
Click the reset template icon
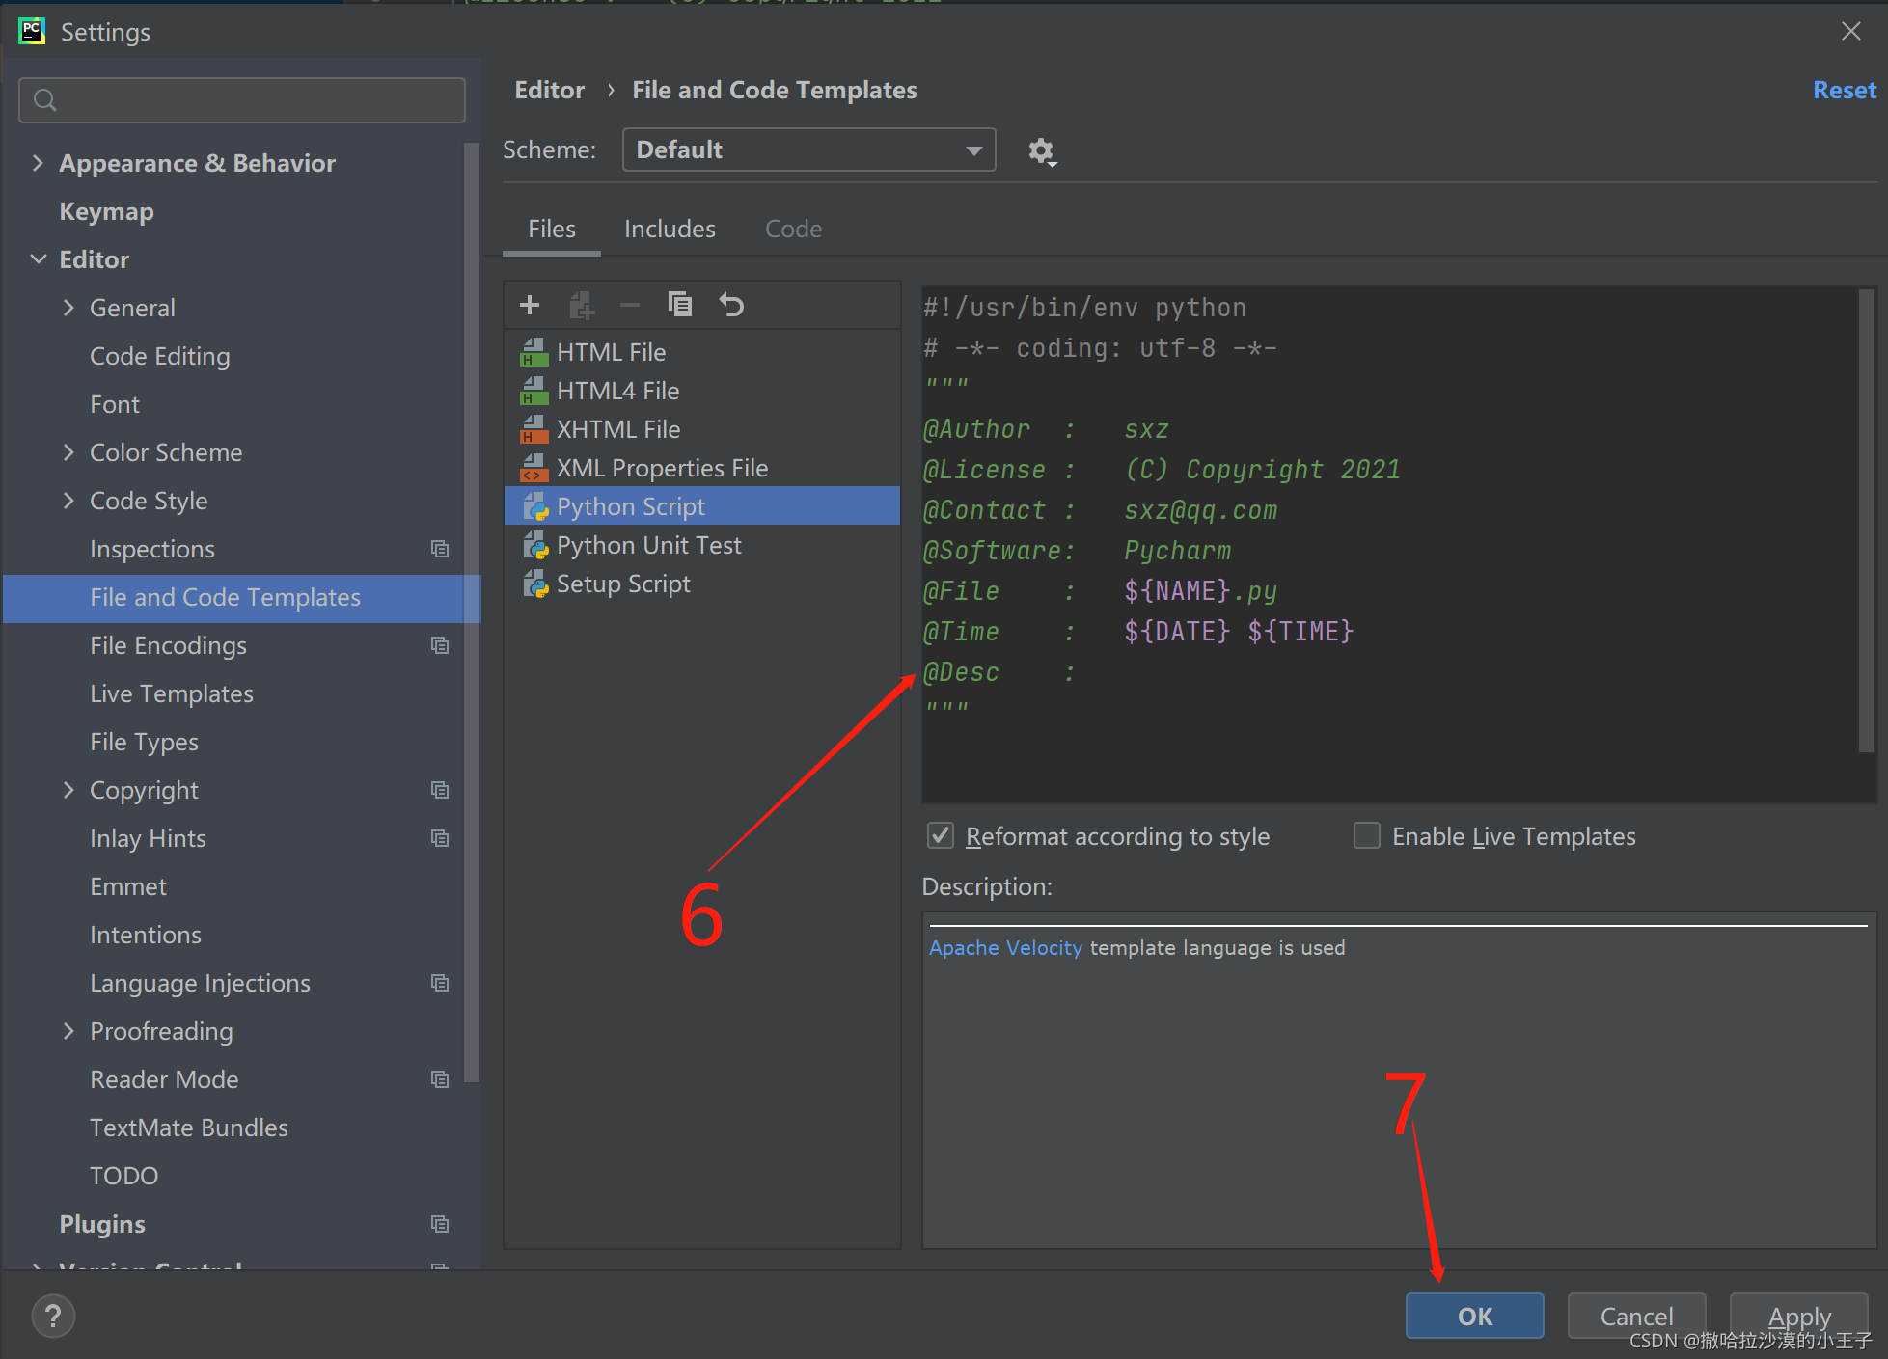point(731,304)
